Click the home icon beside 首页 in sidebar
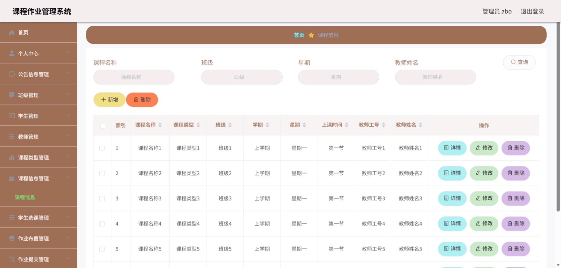 point(12,33)
